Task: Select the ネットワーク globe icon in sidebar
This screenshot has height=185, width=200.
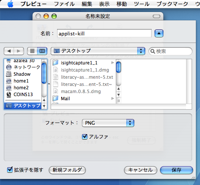Action: (x=9, y=67)
